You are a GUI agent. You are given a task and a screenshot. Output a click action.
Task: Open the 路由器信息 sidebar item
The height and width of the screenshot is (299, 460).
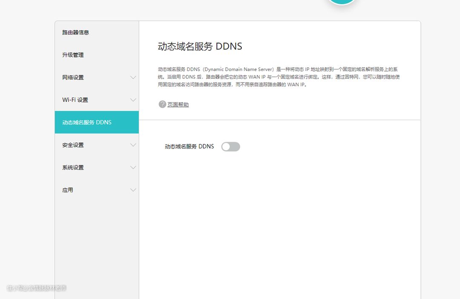pos(75,32)
